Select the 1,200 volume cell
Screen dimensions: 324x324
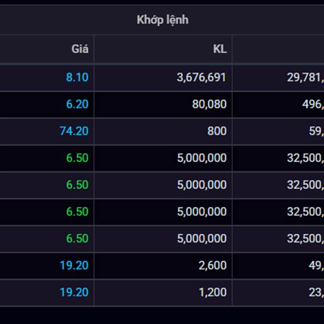point(213,293)
